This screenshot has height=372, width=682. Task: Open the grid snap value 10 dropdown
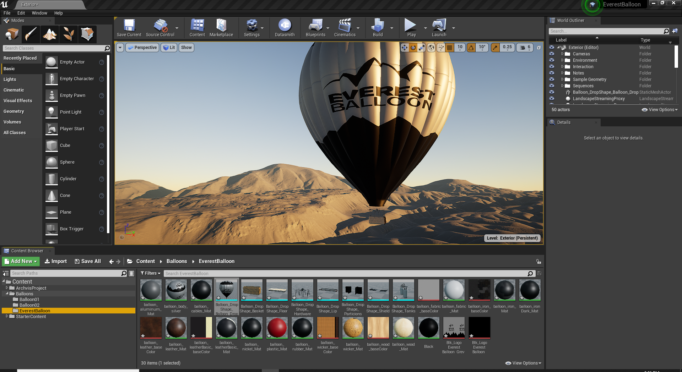[x=460, y=48]
